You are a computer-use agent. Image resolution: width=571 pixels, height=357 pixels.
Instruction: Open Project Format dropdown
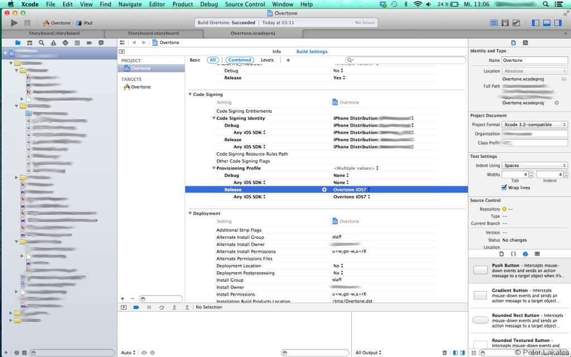tap(535, 124)
